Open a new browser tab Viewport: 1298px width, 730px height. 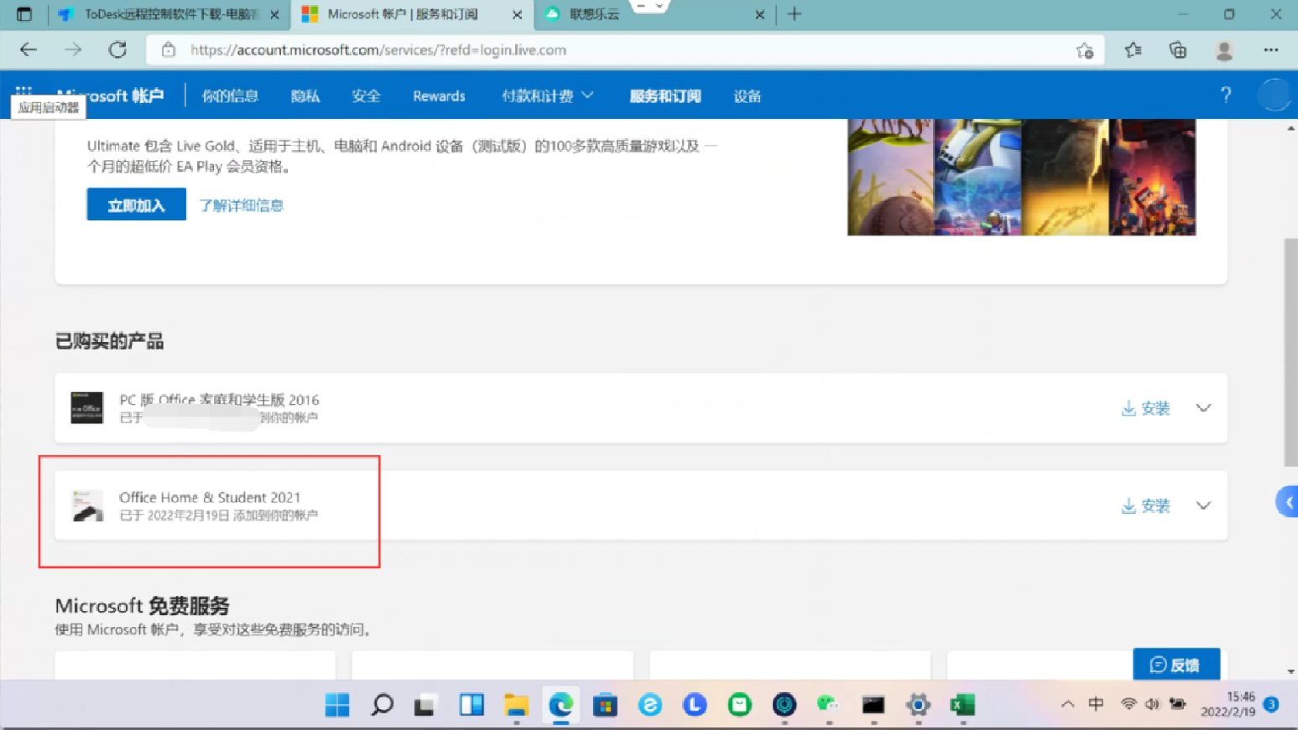pos(795,14)
